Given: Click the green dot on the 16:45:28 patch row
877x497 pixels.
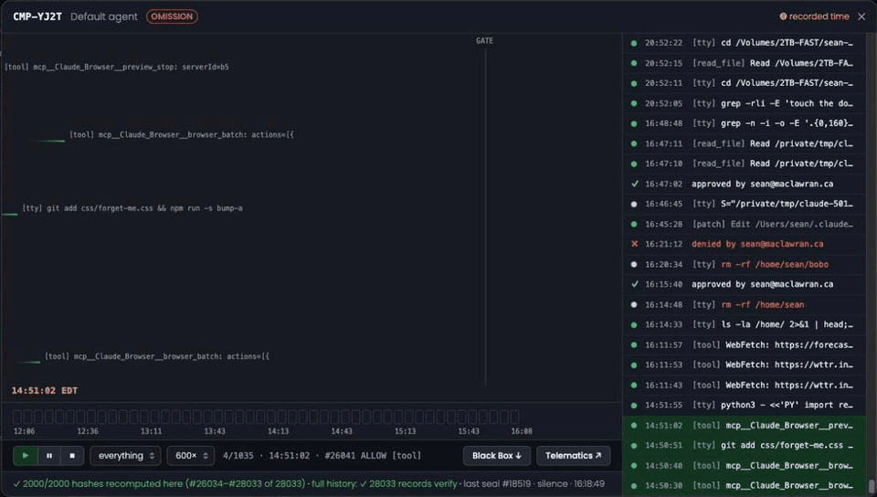Looking at the screenshot, I should click(x=634, y=224).
